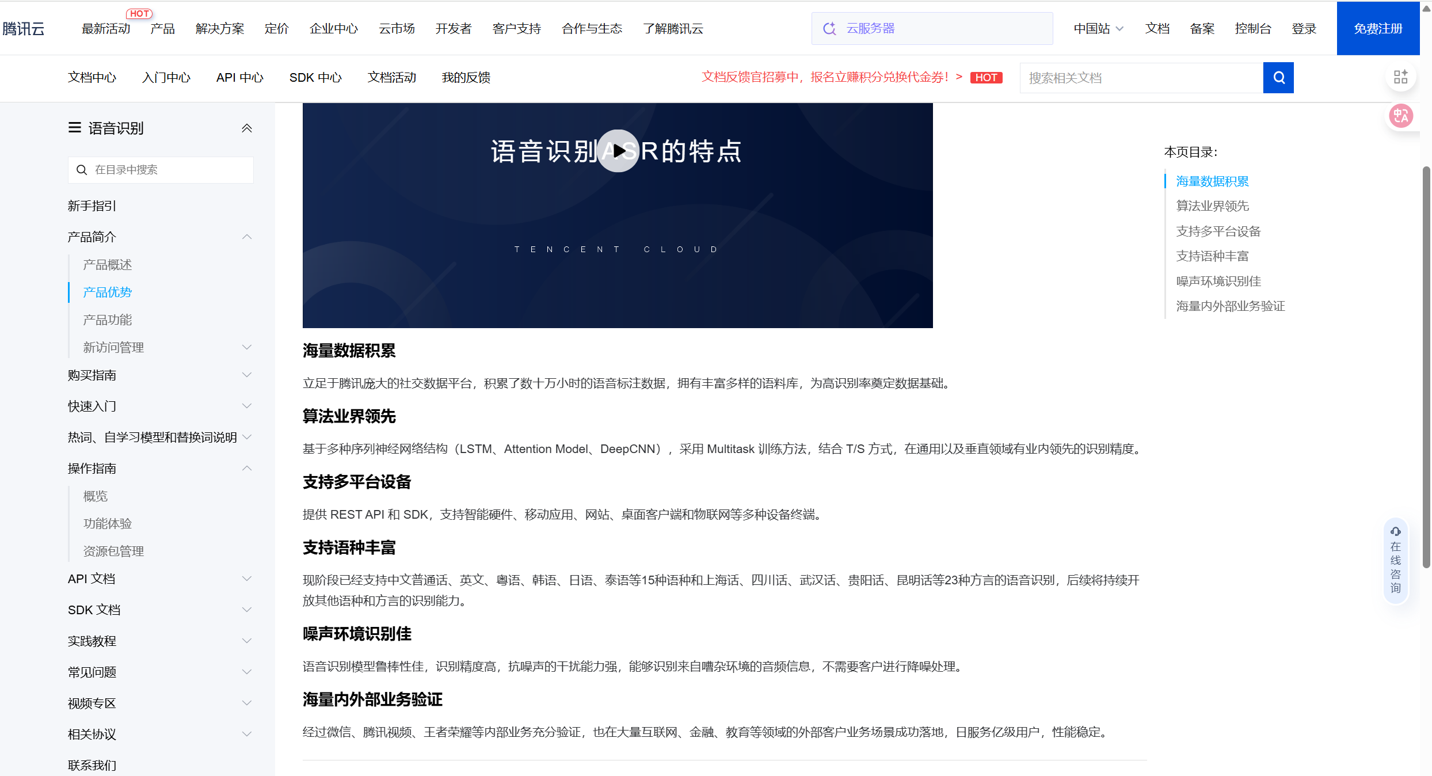Collapse the 操作指南 section
The image size is (1432, 776).
[x=247, y=468]
